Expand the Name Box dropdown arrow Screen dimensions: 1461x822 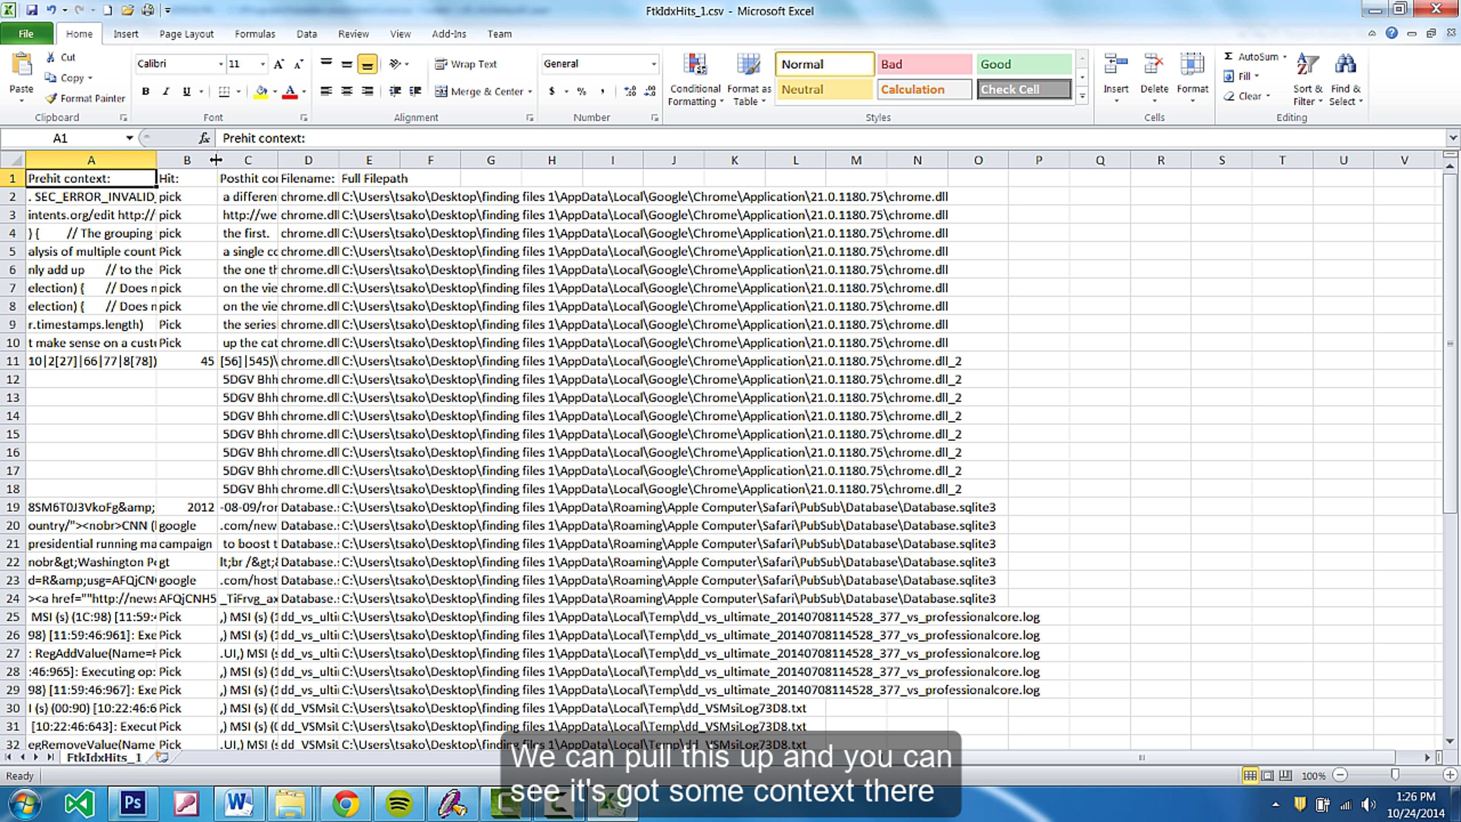129,138
